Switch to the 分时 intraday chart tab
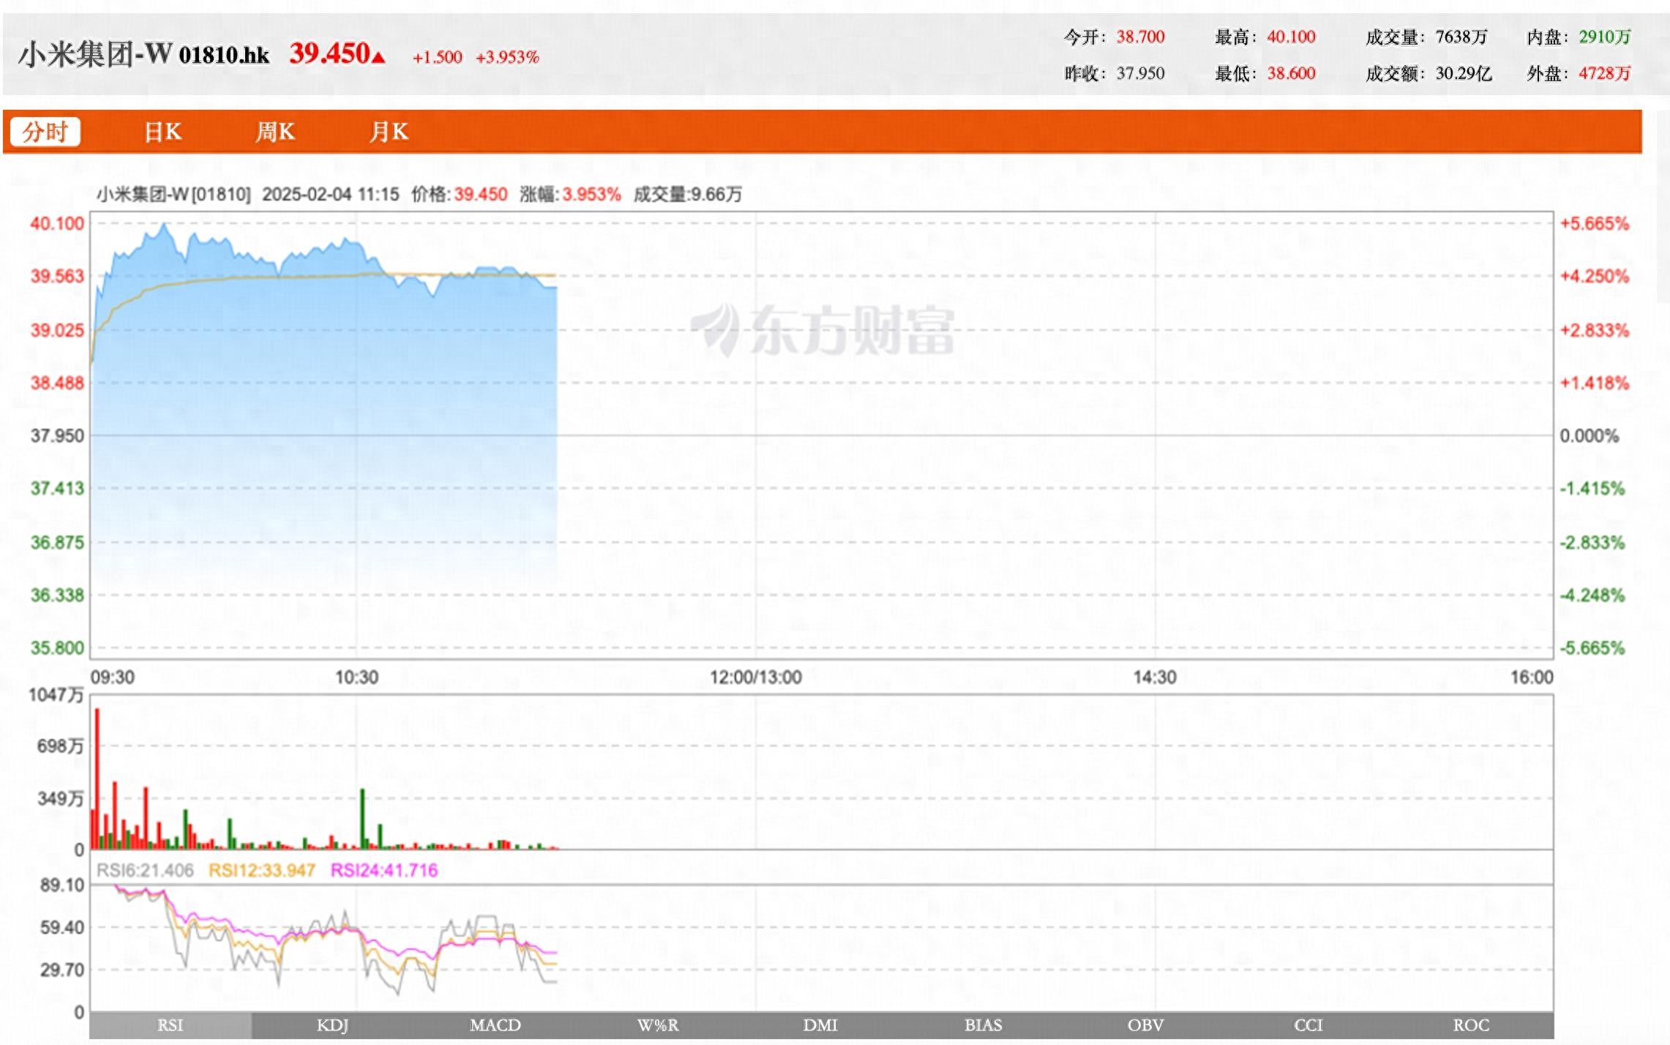Screen dimensions: 1670x1045 (x=45, y=132)
